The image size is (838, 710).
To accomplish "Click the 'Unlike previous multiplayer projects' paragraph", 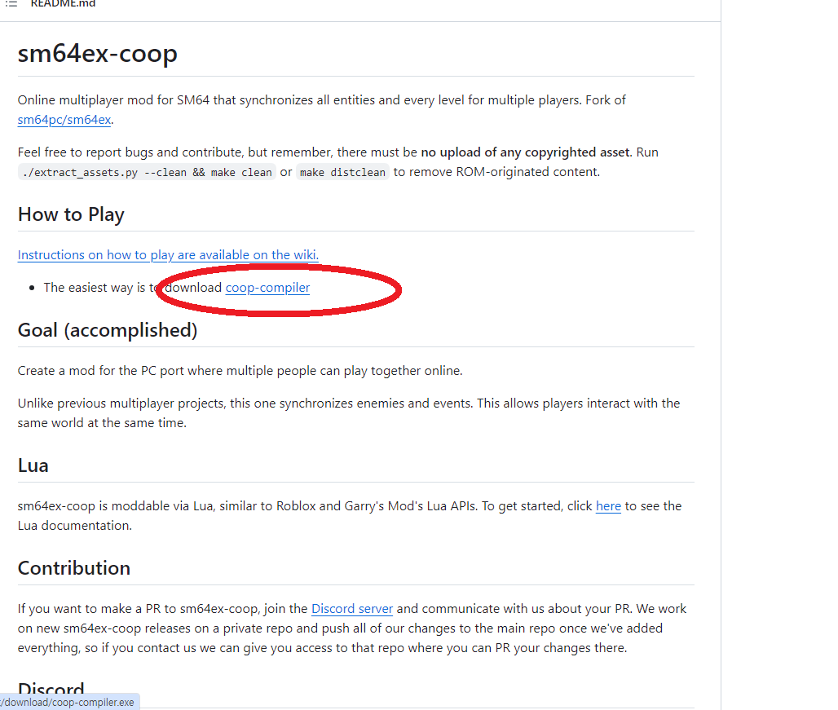I will point(348,413).
